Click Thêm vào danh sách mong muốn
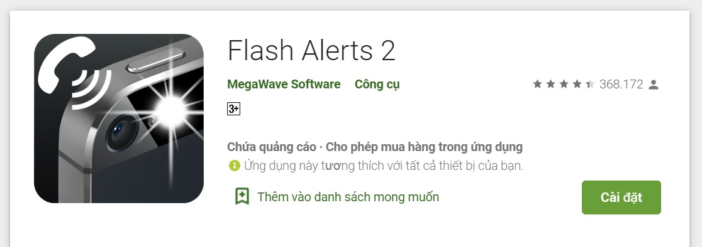This screenshot has width=702, height=247. (348, 197)
